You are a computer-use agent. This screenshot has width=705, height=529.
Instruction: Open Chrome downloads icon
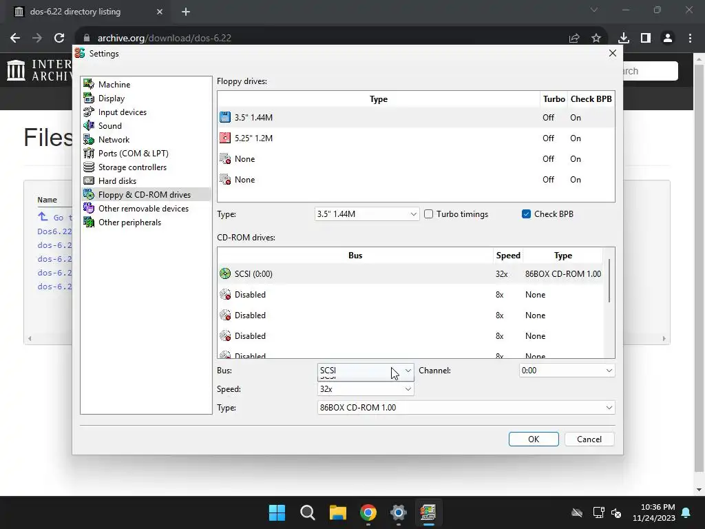[x=624, y=38]
